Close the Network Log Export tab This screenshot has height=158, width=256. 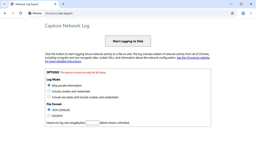[55, 4]
